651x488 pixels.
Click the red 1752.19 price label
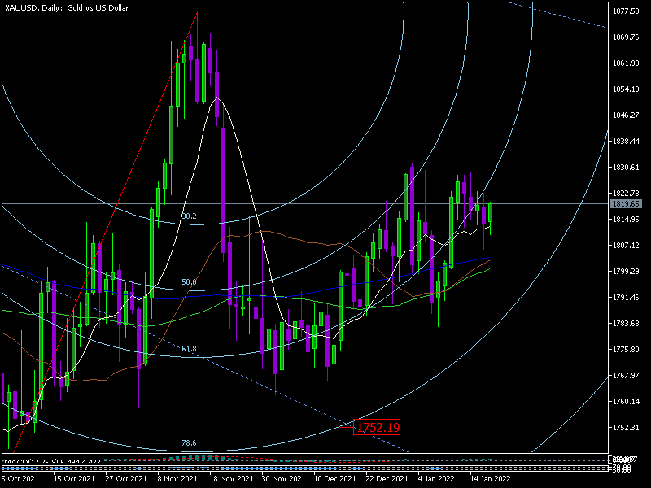(377, 428)
